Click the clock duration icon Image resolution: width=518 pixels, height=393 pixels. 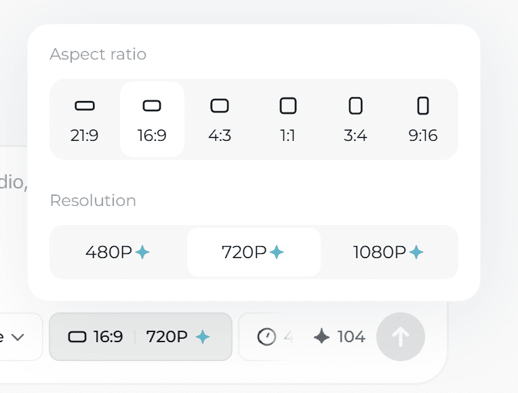[266, 337]
